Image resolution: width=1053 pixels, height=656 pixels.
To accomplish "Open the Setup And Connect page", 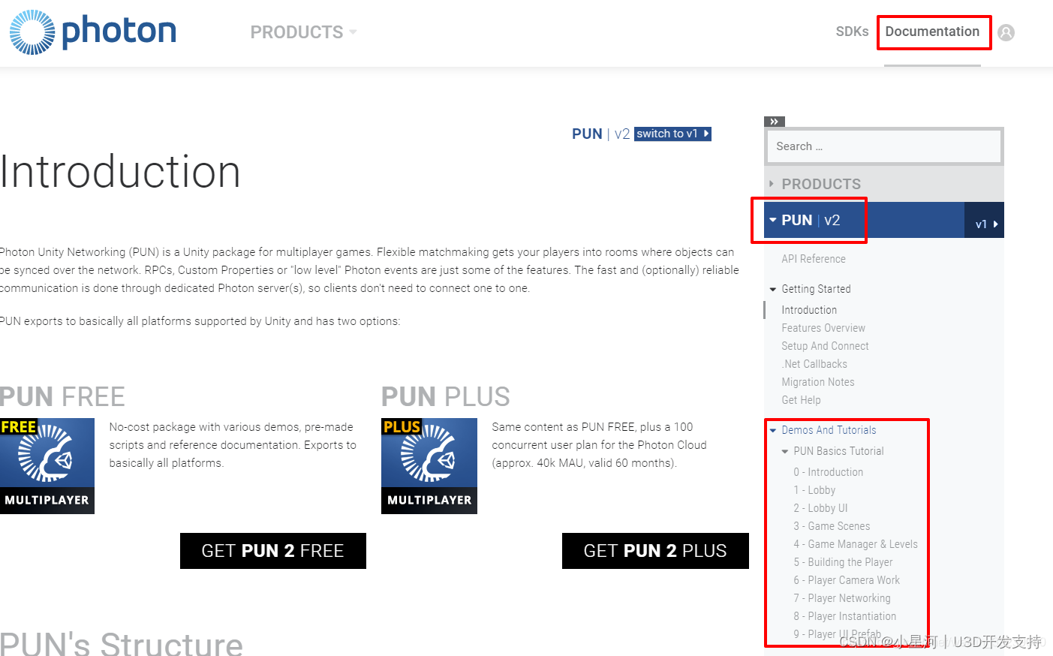I will click(x=825, y=346).
